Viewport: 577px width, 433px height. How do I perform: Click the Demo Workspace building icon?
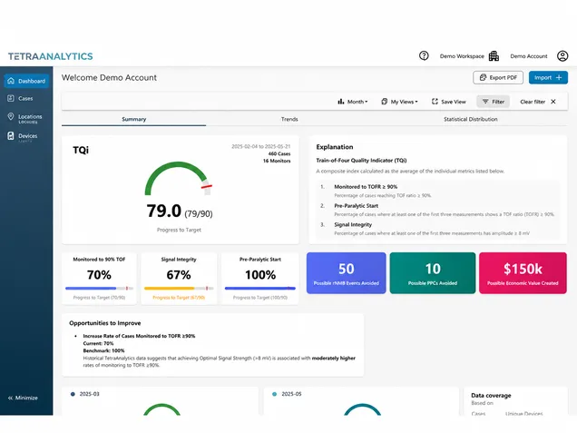coord(494,56)
